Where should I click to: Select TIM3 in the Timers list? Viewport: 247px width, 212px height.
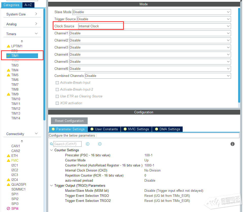15,65
